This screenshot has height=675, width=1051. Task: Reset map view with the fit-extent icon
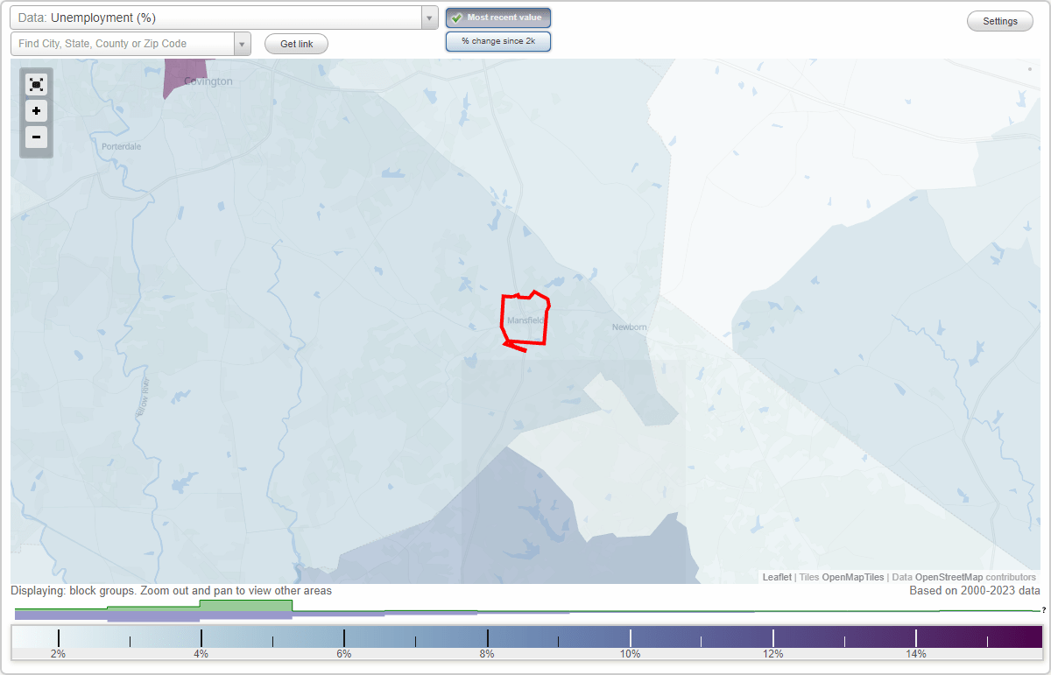(36, 84)
